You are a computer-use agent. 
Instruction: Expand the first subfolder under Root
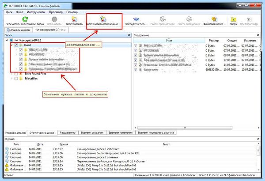[x=16, y=50]
